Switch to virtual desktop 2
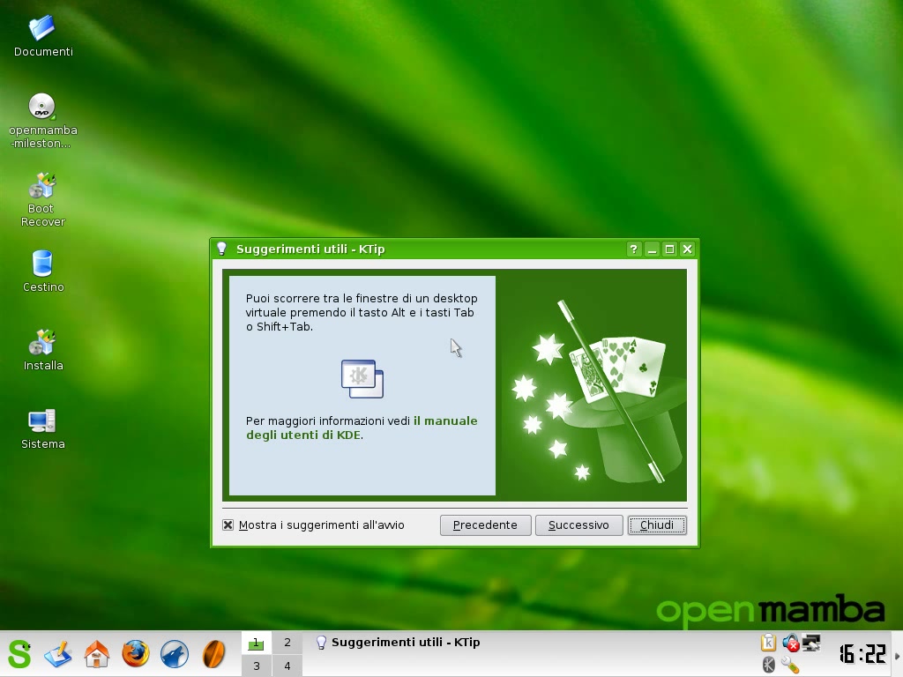The width and height of the screenshot is (903, 677). click(287, 643)
